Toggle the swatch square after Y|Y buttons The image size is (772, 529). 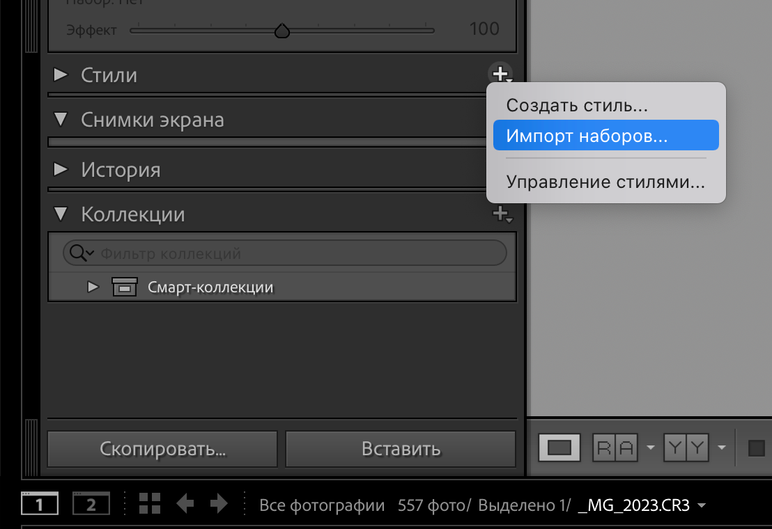point(757,448)
